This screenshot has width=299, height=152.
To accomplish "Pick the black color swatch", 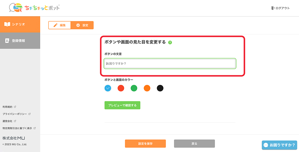I will 160,88.
